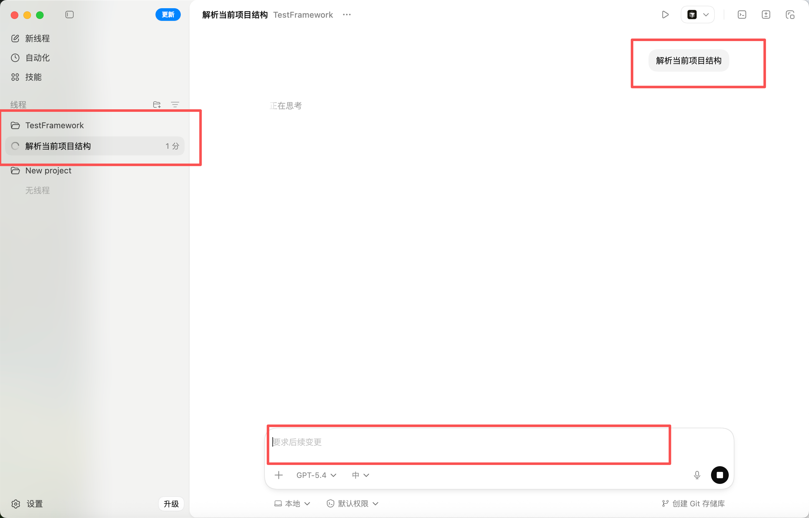Click the microphone icon in the composer
809x518 pixels.
[x=697, y=475]
